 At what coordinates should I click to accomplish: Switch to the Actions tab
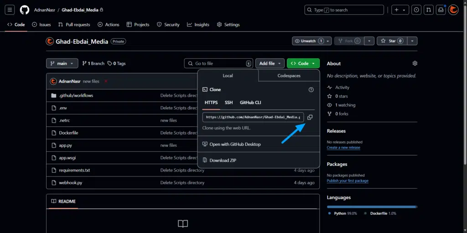109,25
